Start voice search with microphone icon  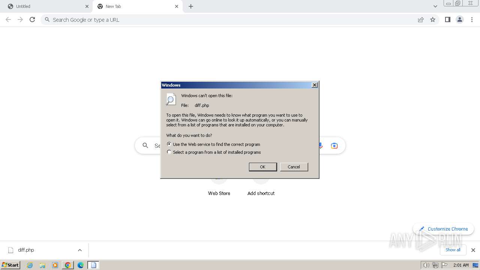coord(321,145)
